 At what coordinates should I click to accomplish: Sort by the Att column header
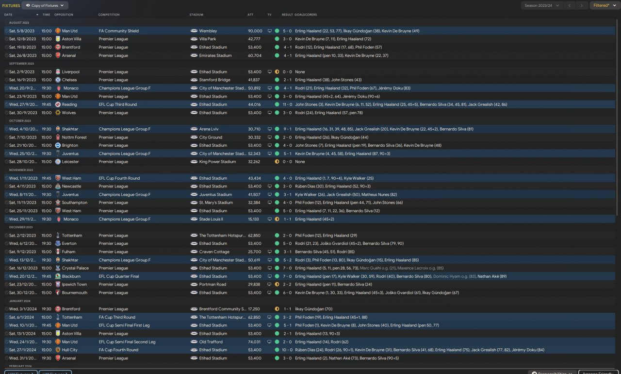point(250,15)
